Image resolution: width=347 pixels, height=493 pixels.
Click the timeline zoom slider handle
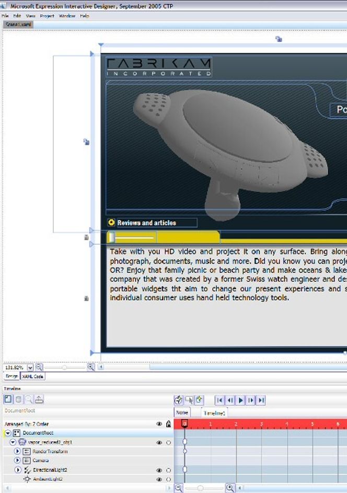click(200, 488)
